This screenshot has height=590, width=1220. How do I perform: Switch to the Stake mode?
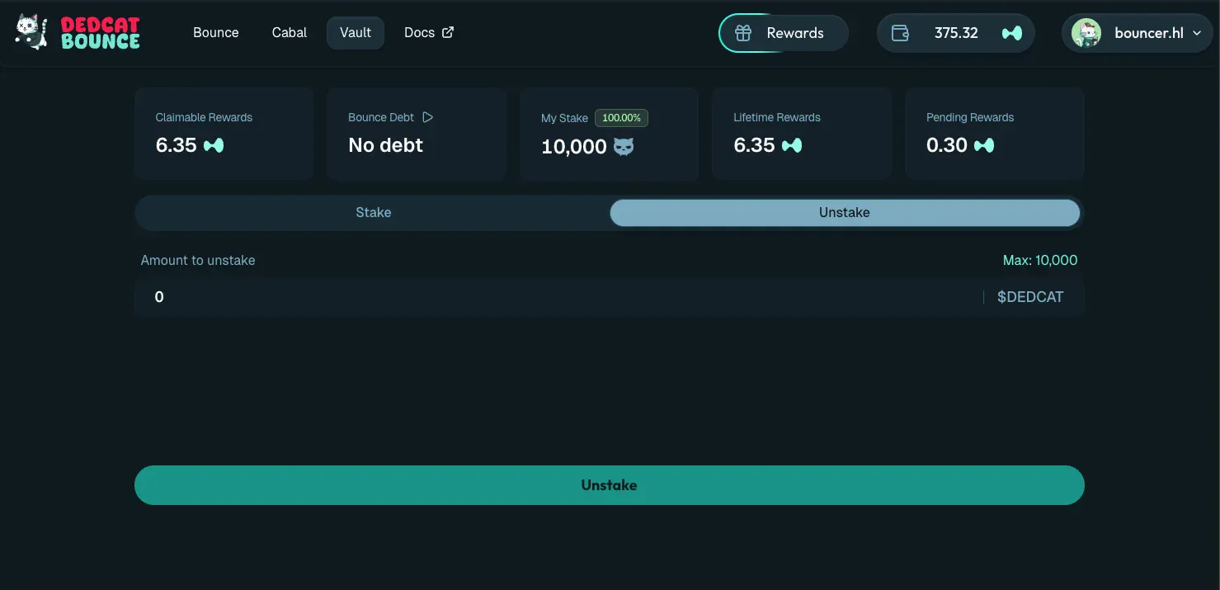pos(373,212)
